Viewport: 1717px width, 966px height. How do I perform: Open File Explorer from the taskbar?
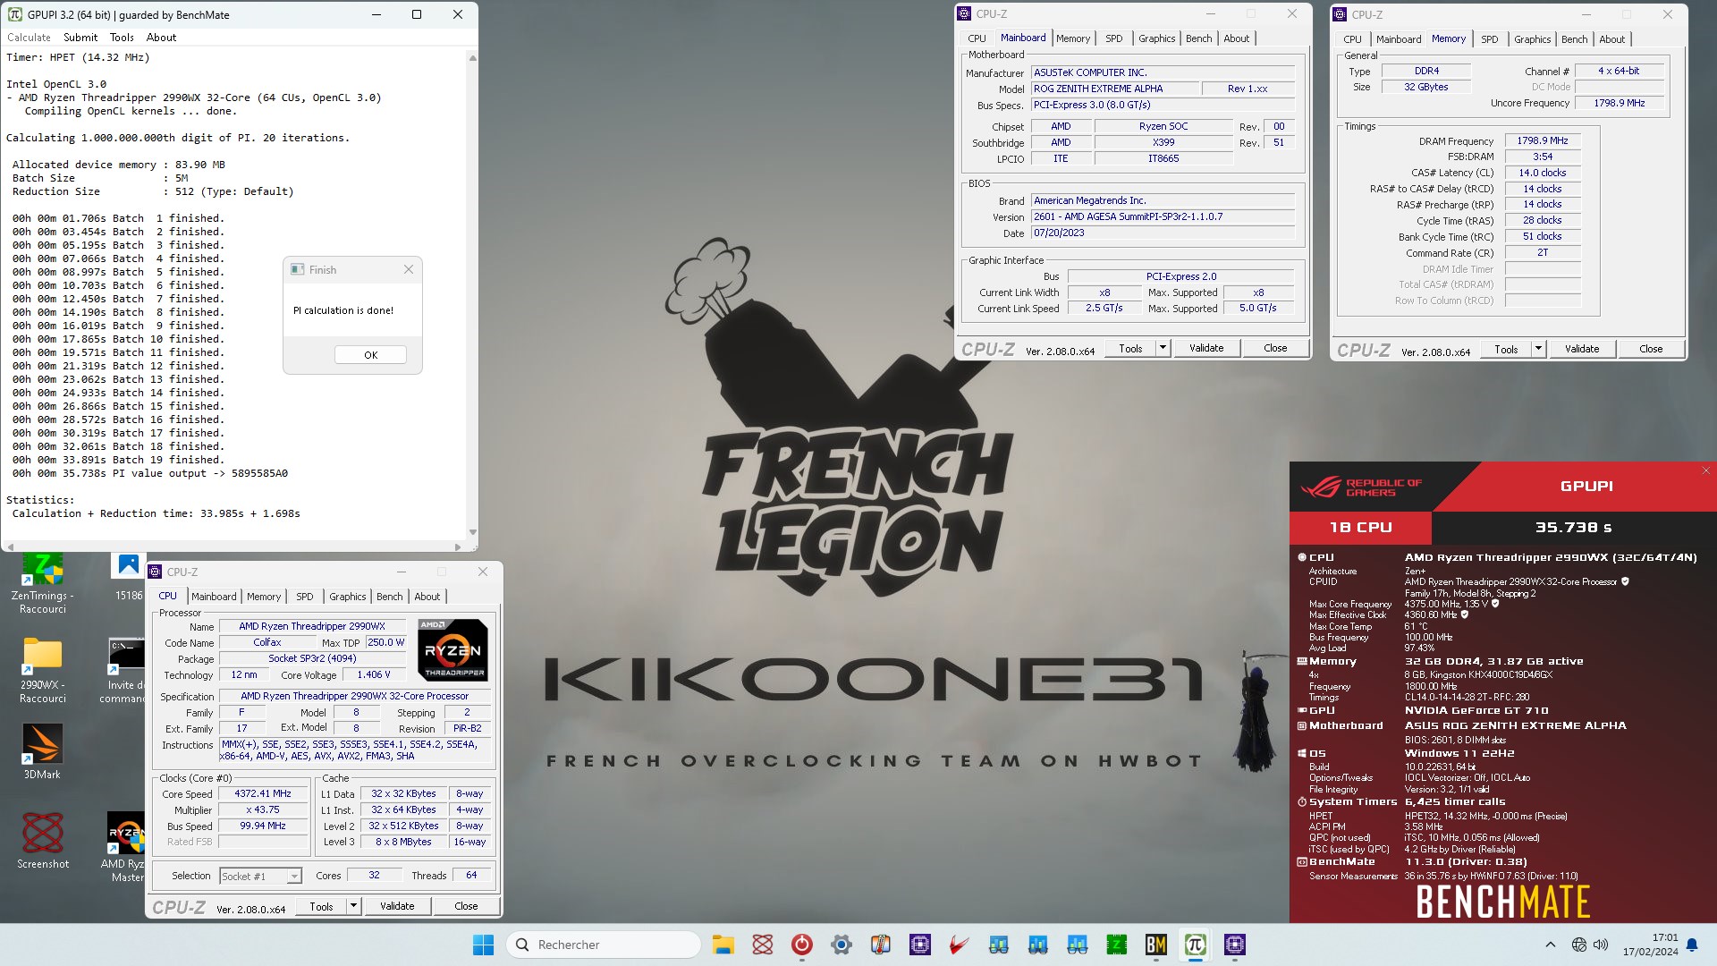[x=723, y=945]
